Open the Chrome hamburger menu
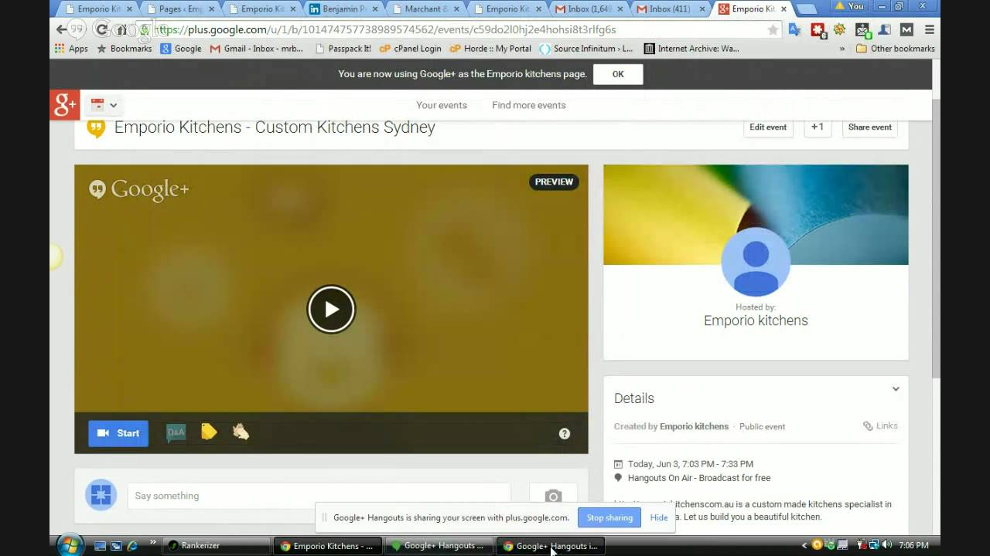 pyautogui.click(x=930, y=29)
